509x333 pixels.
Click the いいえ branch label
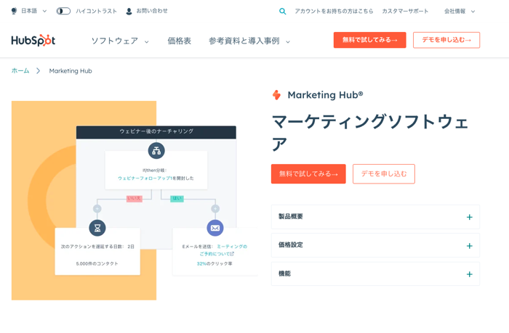(135, 198)
